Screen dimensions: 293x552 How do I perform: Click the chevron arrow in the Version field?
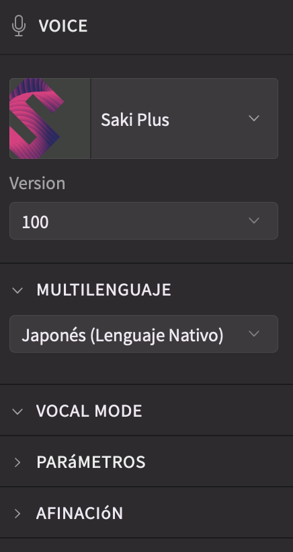[x=254, y=221]
